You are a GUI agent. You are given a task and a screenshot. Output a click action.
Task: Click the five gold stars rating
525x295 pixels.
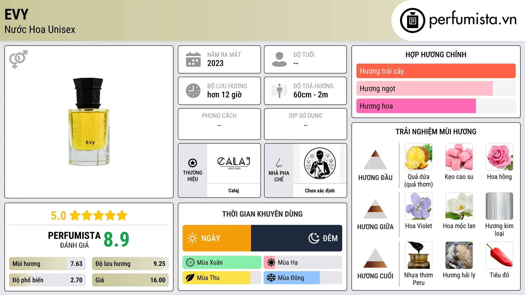click(98, 215)
